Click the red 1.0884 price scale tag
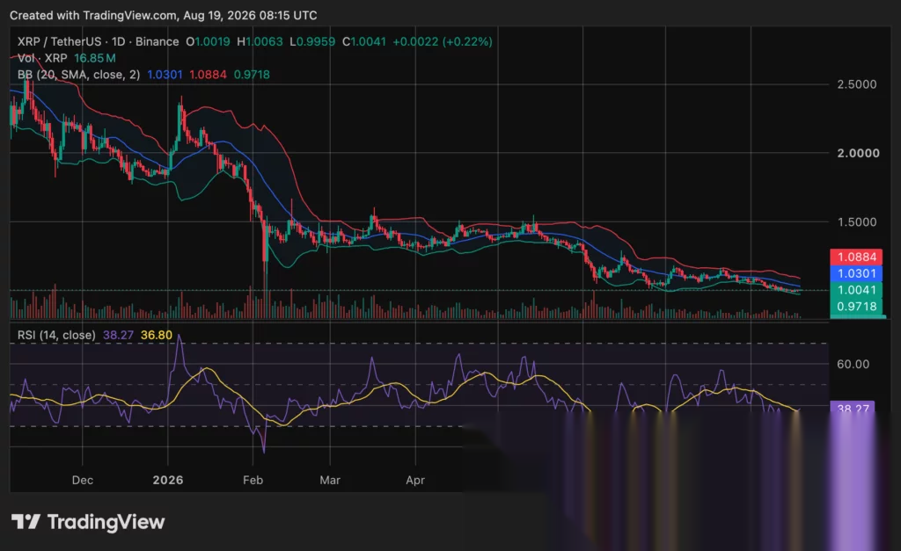Screen dimensions: 901x551 coord(856,257)
